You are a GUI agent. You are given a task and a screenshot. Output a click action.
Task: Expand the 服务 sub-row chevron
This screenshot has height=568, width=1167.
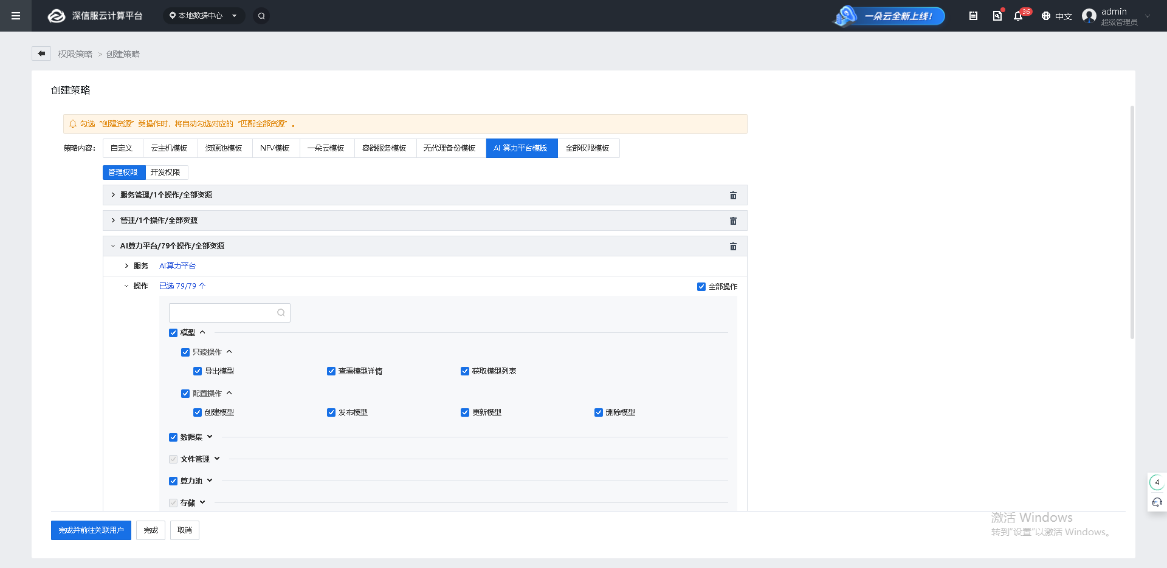126,266
